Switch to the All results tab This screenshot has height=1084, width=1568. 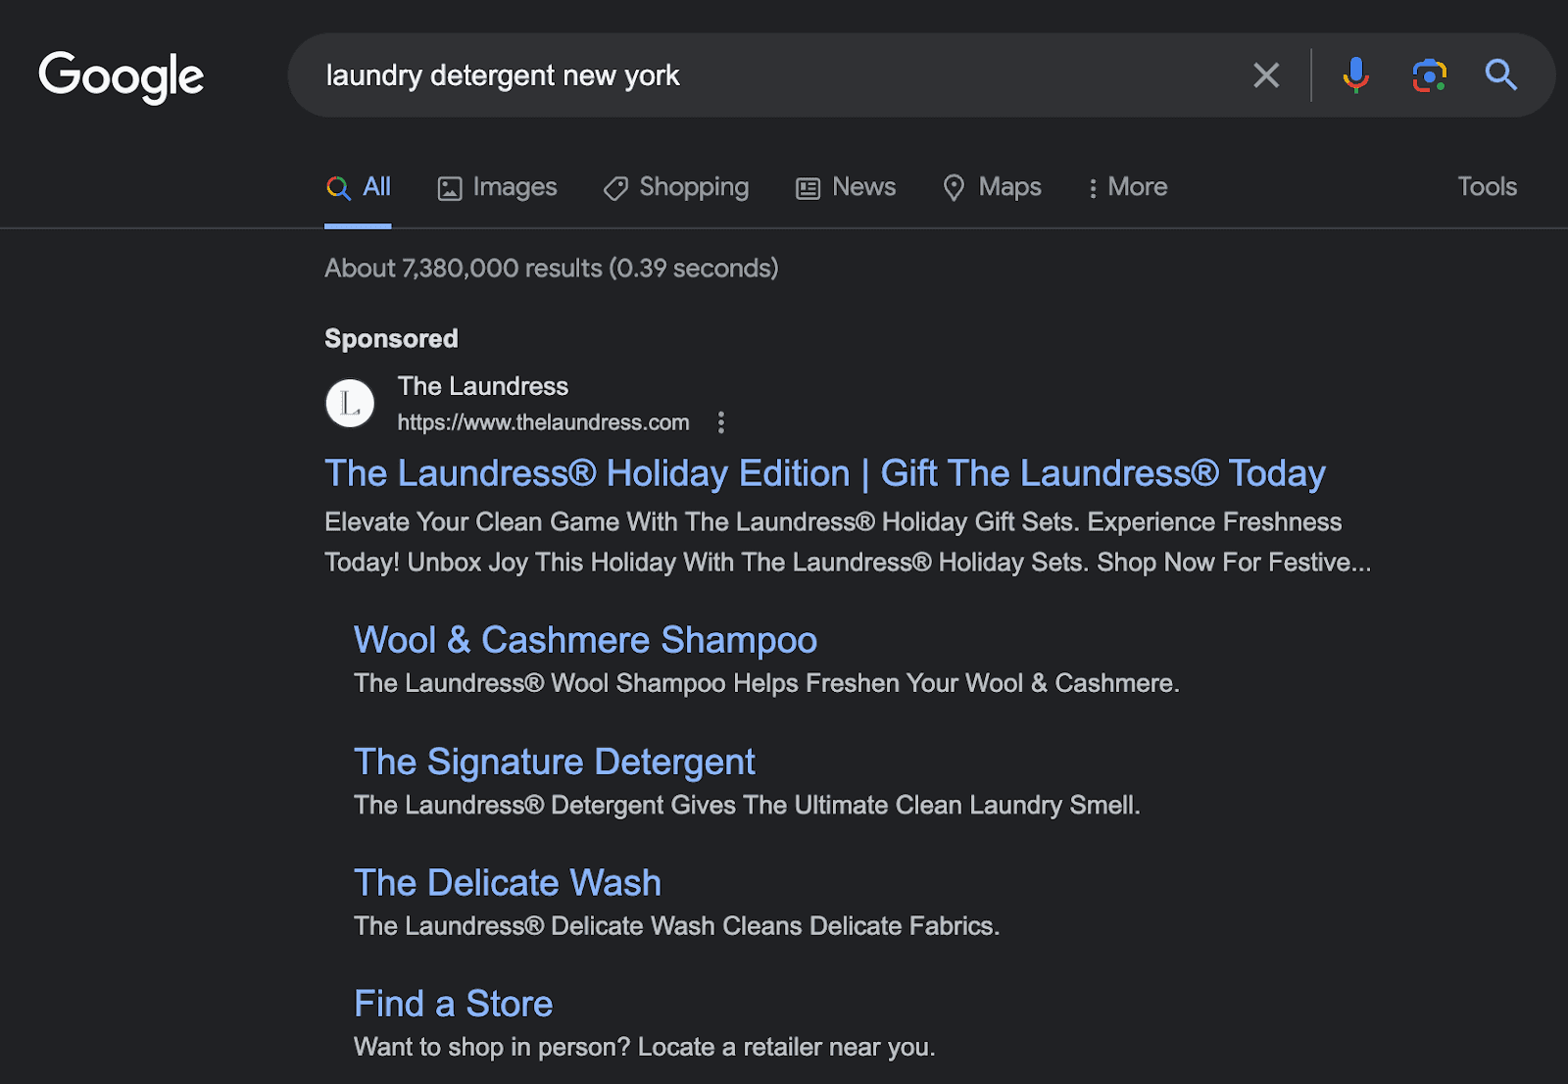(359, 186)
